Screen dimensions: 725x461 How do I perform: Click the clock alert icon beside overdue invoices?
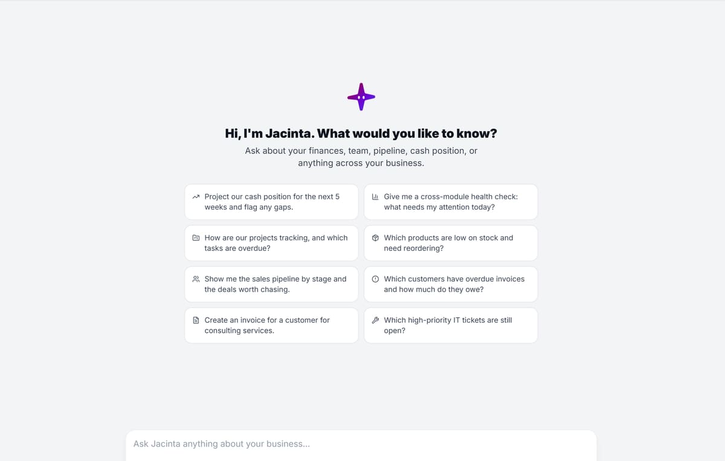[375, 279]
